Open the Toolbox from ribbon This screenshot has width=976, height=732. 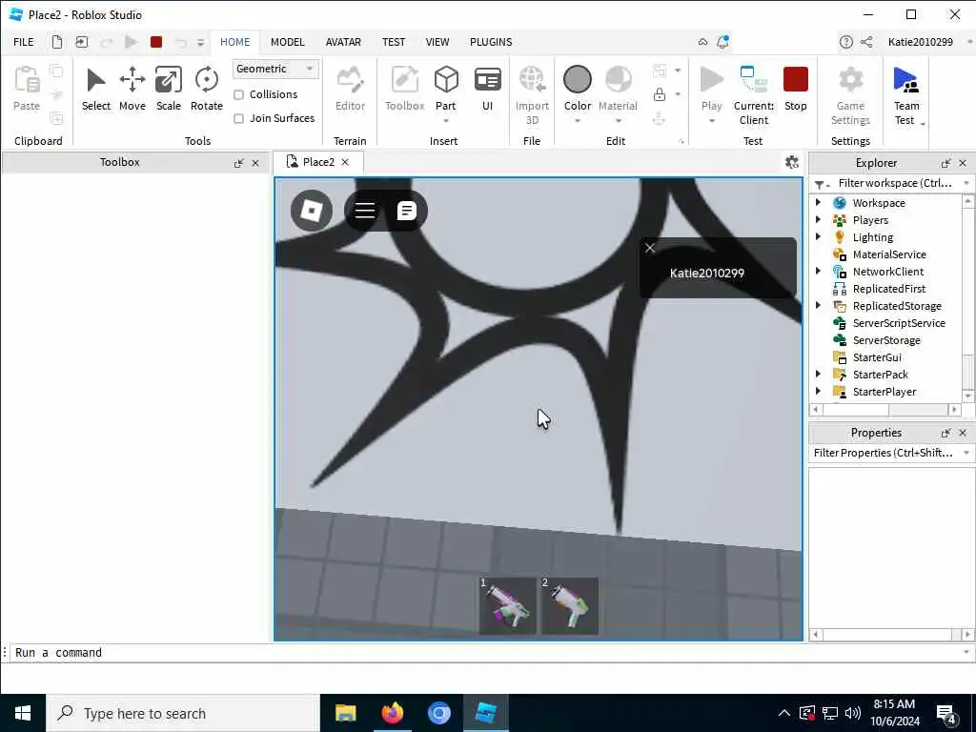point(404,89)
